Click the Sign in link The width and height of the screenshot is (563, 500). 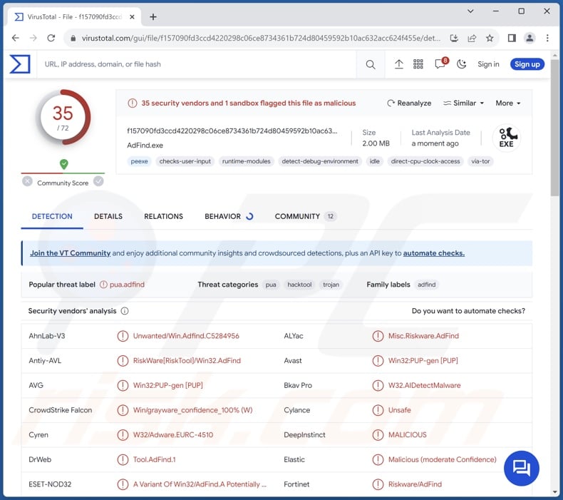click(488, 64)
